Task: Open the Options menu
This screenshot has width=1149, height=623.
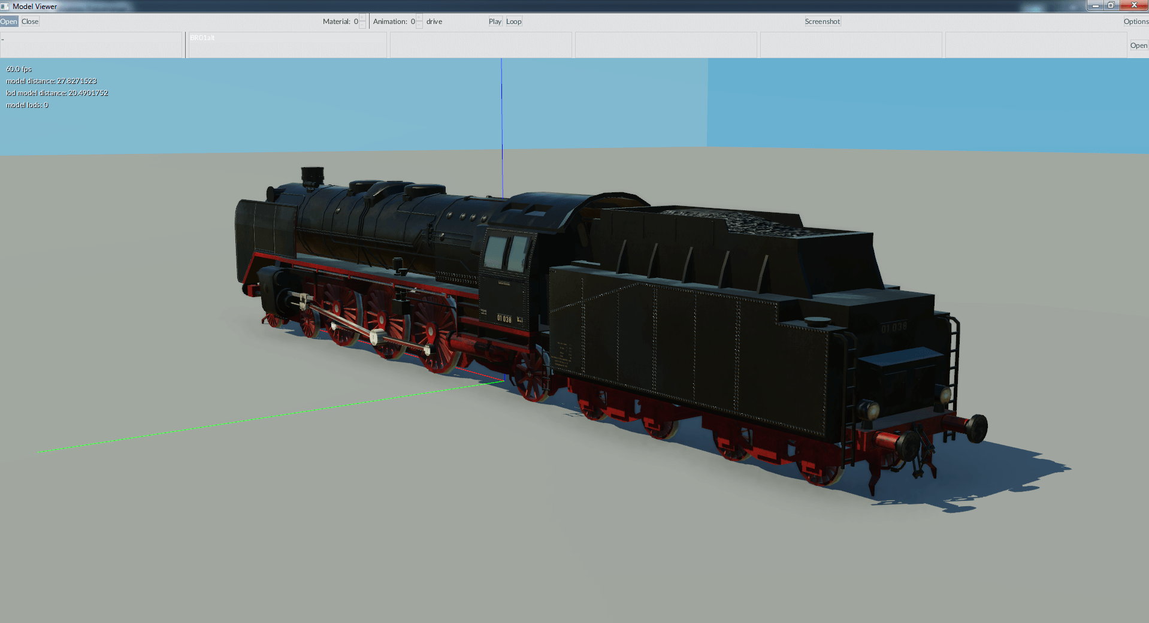Action: point(1136,22)
